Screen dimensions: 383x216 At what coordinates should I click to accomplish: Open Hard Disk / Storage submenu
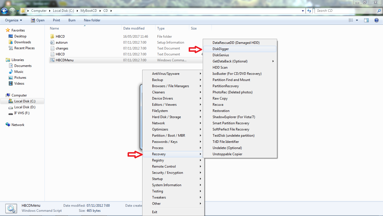[x=173, y=117]
